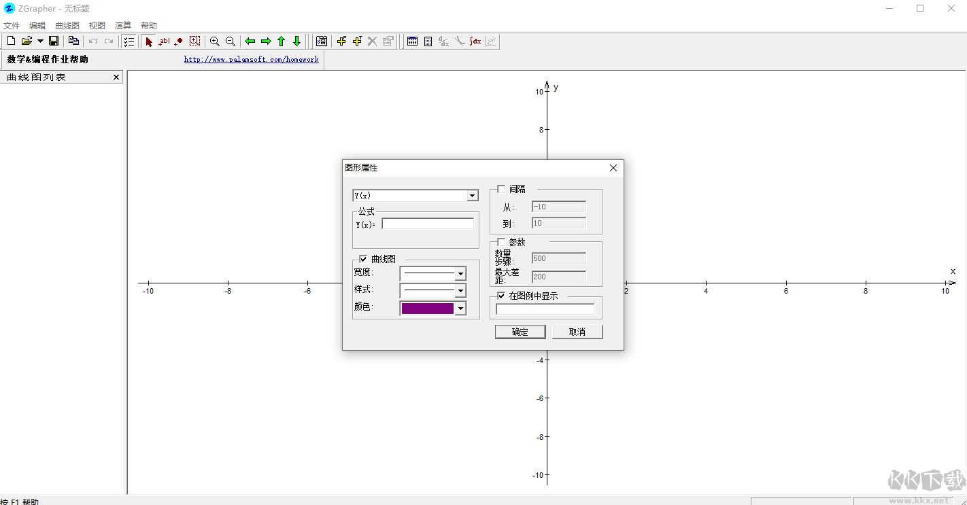Open the 曲线图 menu
This screenshot has width=967, height=505.
click(67, 25)
